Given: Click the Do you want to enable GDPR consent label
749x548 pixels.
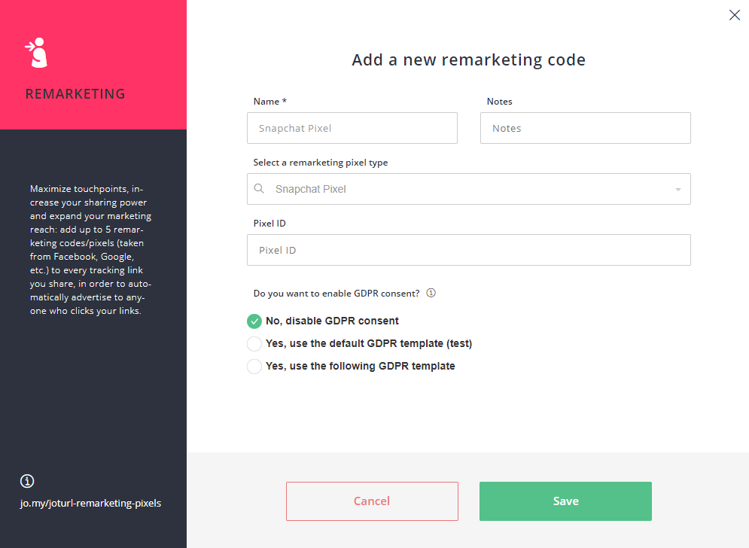Looking at the screenshot, I should tap(336, 294).
